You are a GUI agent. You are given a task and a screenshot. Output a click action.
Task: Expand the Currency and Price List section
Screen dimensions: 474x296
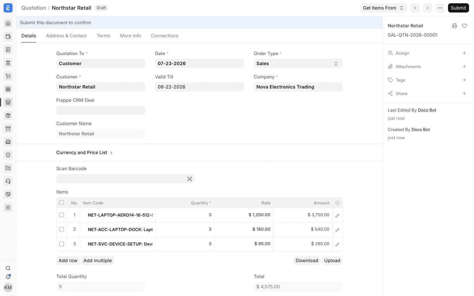(84, 153)
